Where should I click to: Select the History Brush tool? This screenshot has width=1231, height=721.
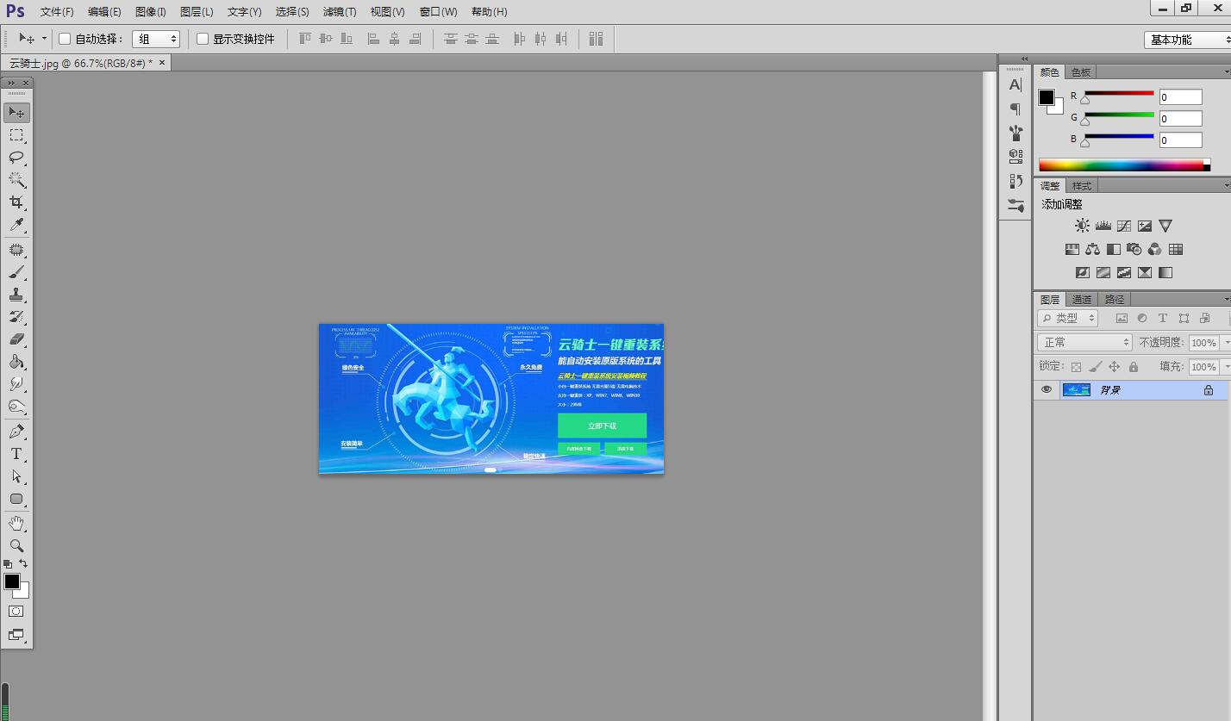(16, 317)
